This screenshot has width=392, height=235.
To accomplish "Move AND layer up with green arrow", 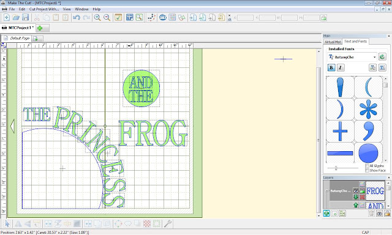I will (x=356, y=205).
